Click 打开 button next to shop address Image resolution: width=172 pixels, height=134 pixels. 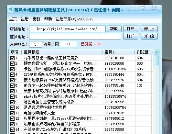pyautogui.click(x=131, y=29)
